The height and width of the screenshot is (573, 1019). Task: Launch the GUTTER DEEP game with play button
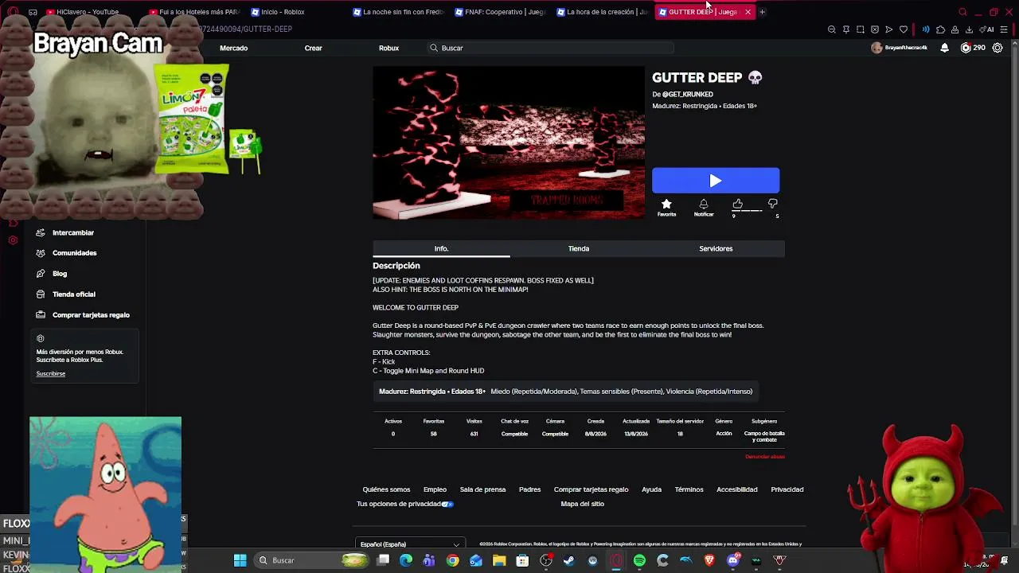point(716,181)
